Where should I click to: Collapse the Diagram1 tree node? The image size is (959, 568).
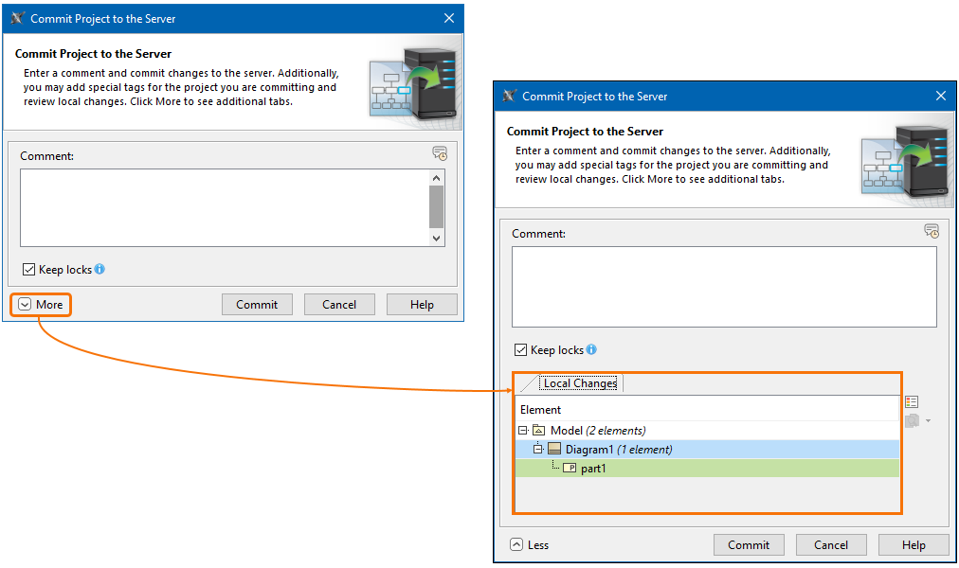coord(537,450)
